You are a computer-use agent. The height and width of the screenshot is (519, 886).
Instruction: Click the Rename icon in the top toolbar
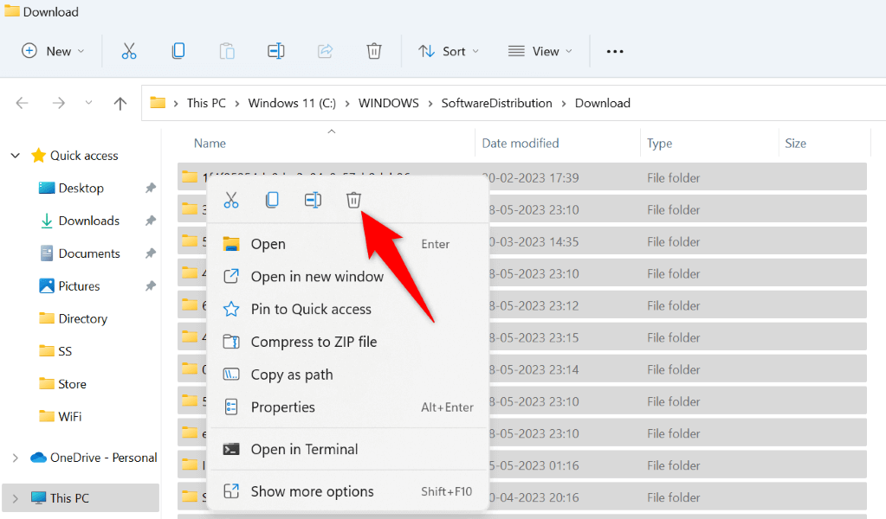tap(275, 51)
